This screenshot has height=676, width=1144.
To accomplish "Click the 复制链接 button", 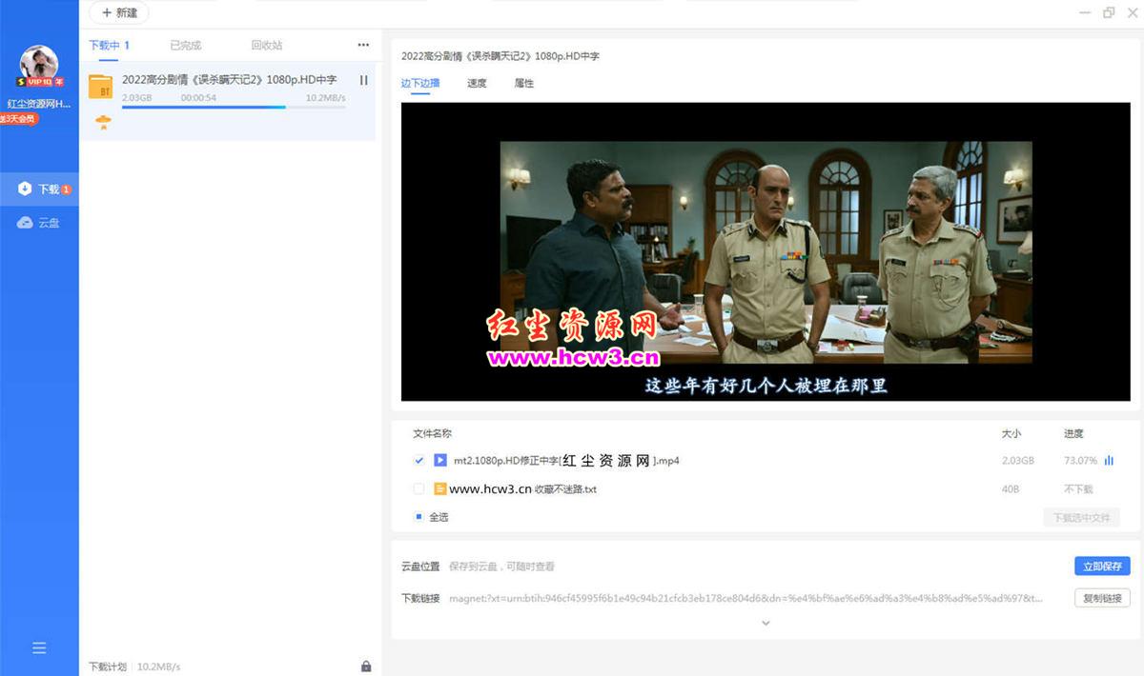I will point(1102,599).
